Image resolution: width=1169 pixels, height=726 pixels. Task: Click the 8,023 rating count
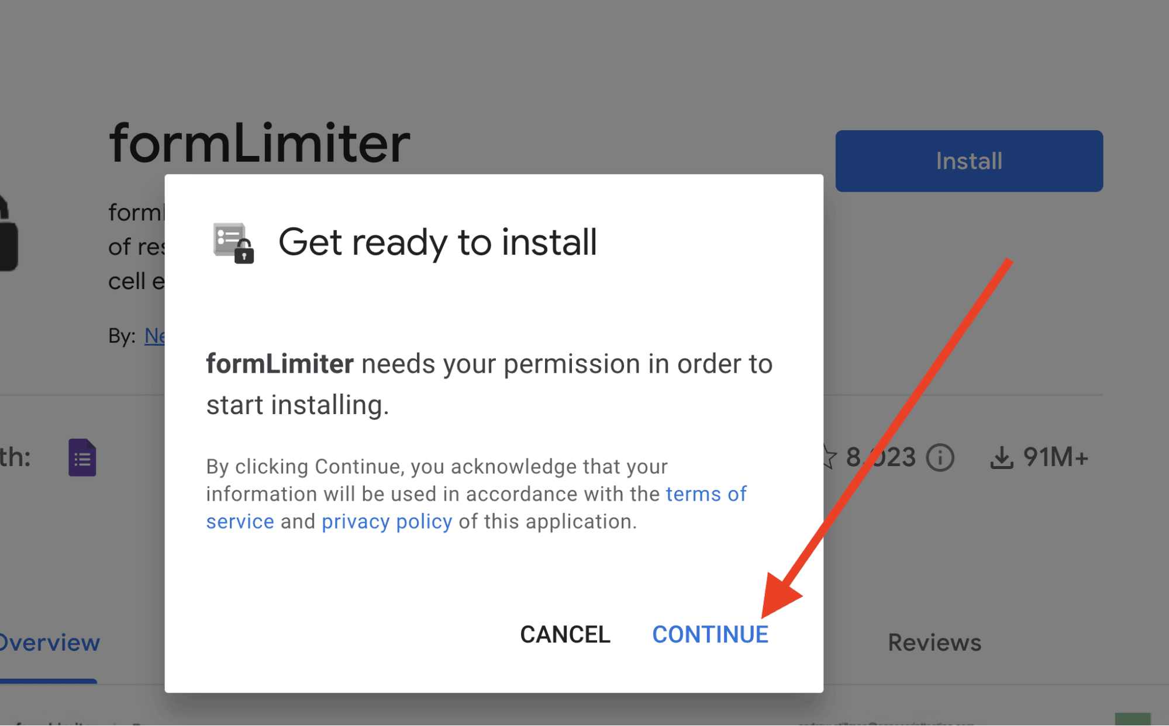[880, 457]
